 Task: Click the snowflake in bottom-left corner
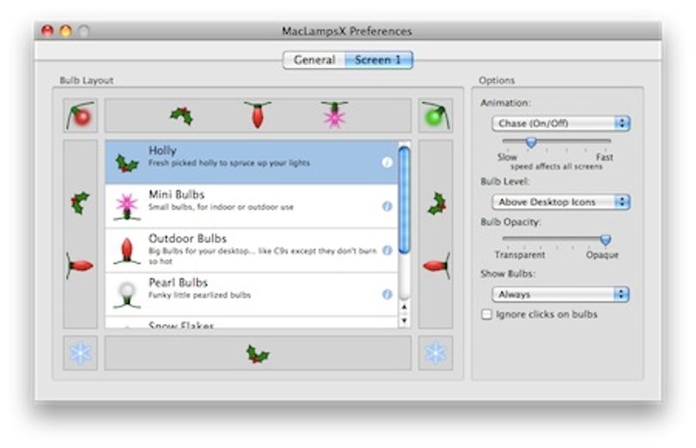coord(81,353)
